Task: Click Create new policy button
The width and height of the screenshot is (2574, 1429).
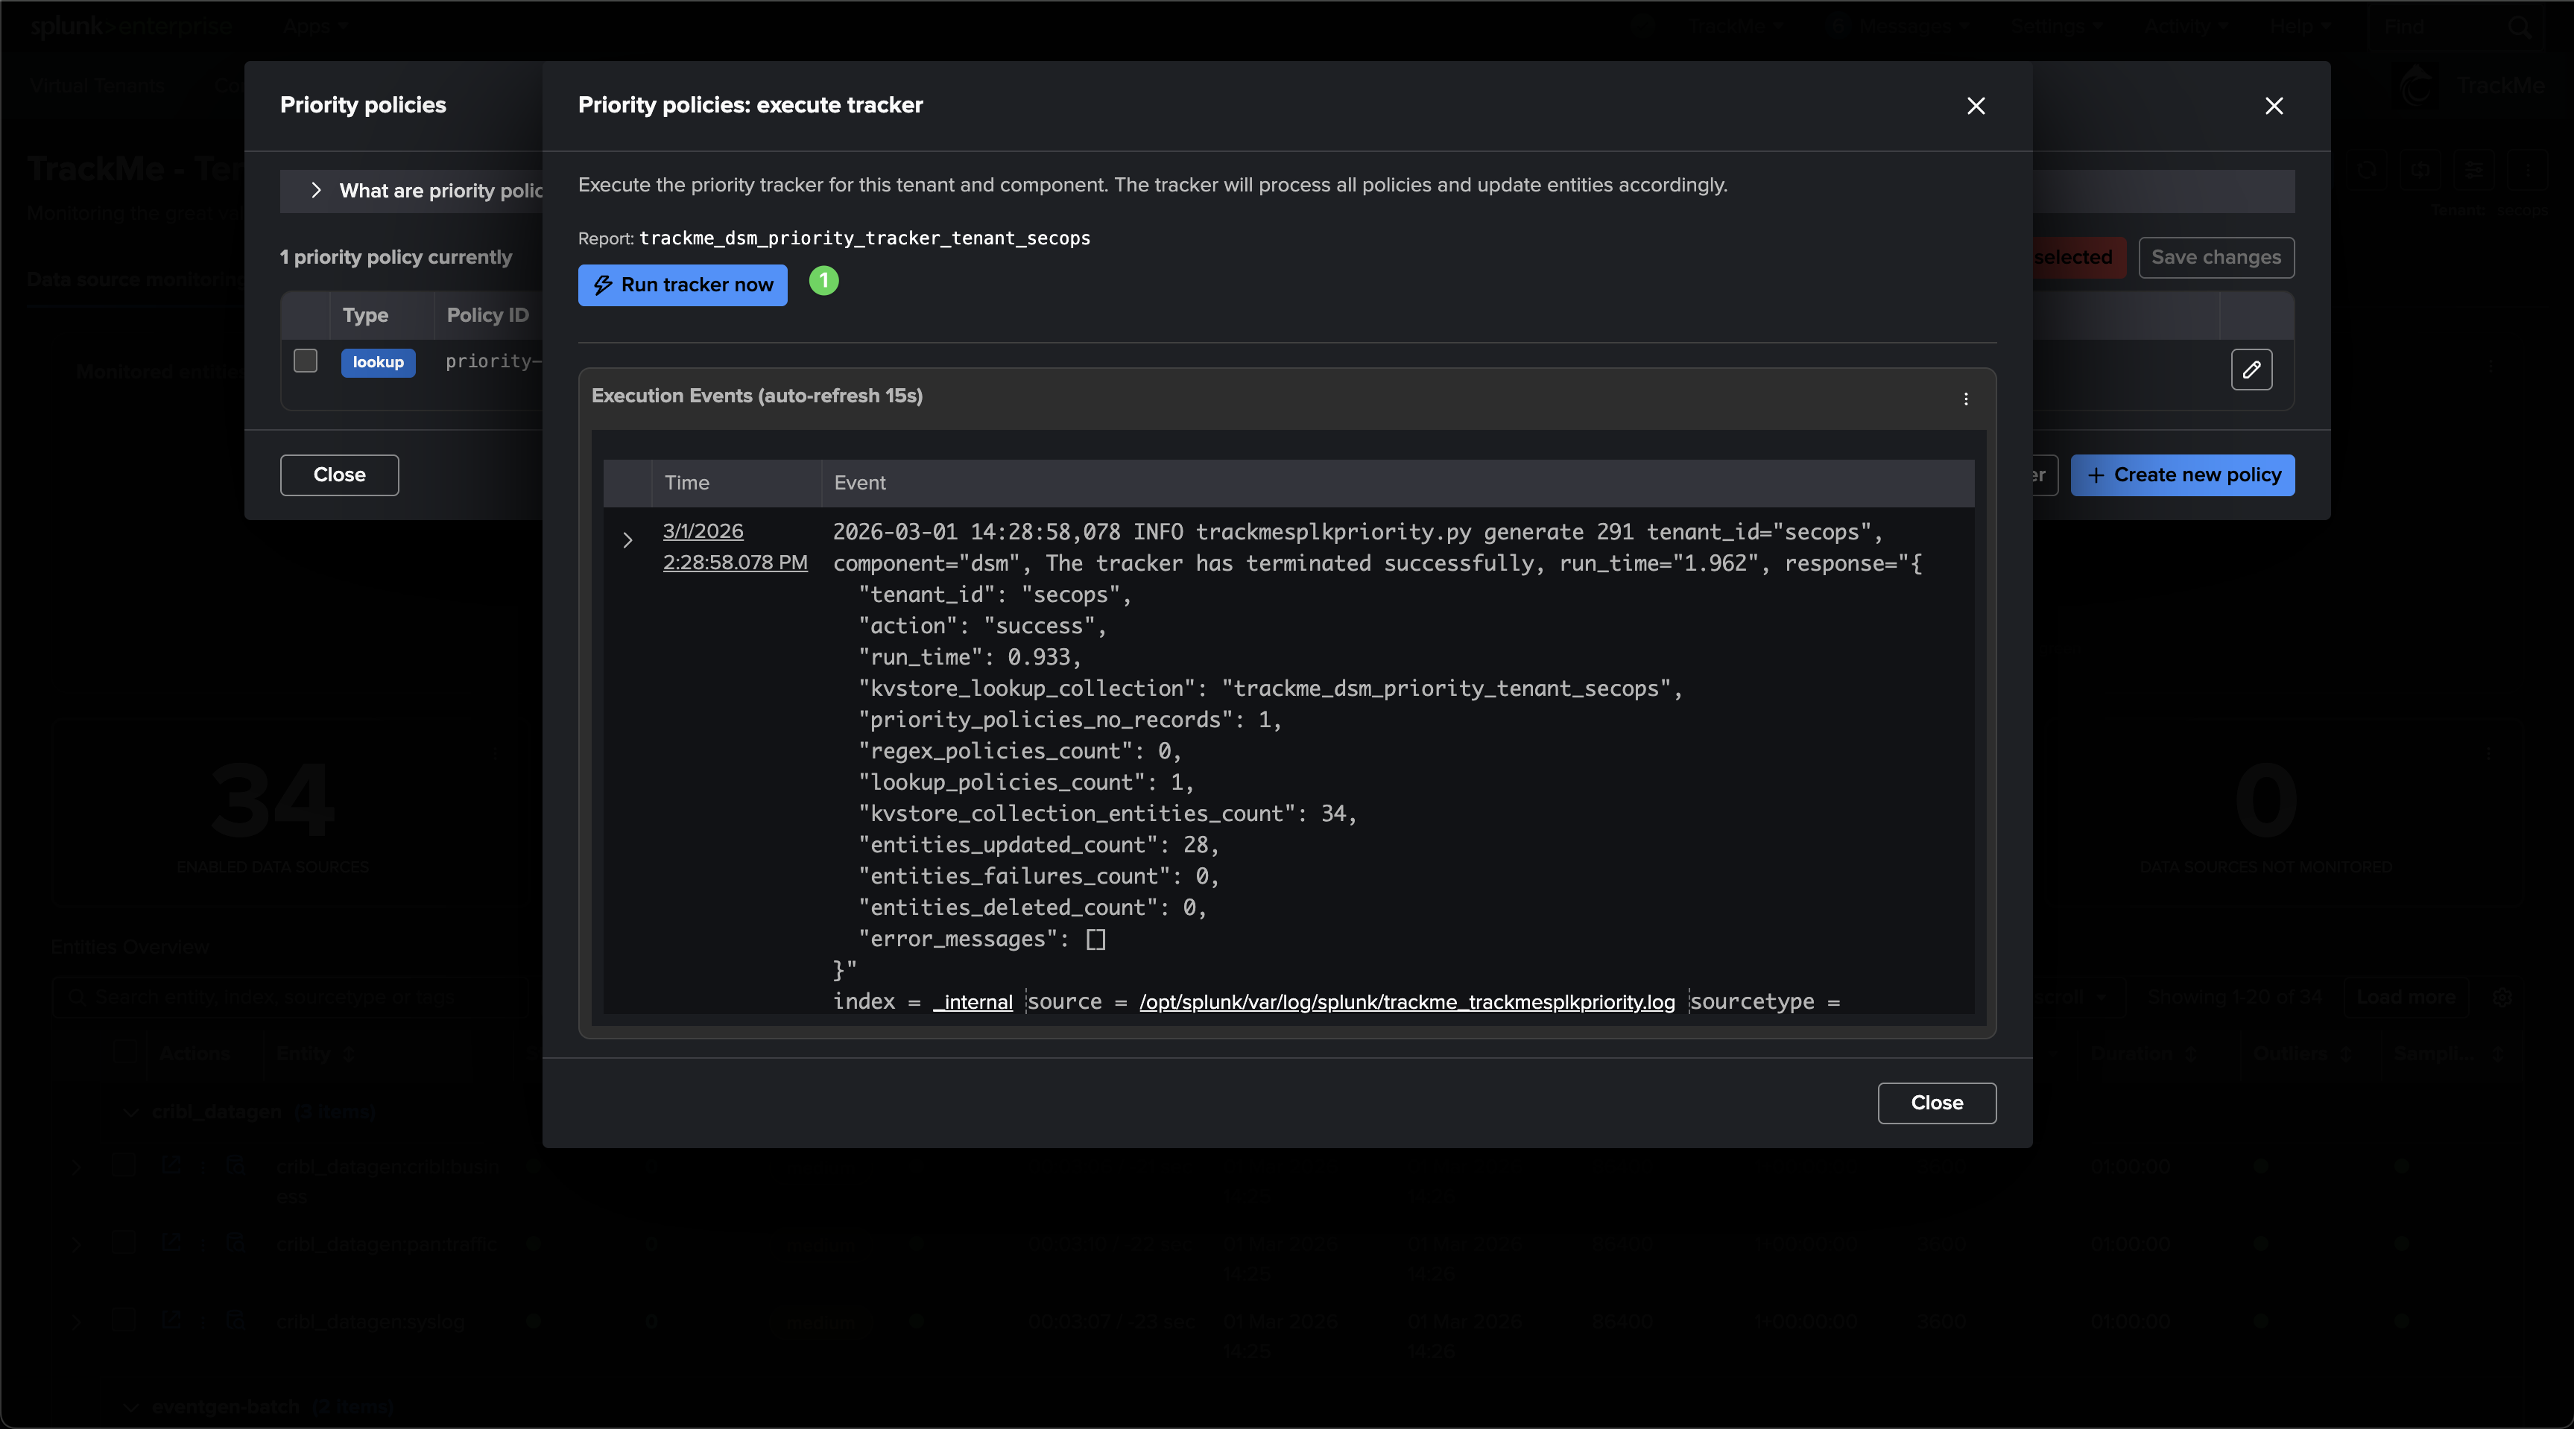Action: click(x=2182, y=475)
